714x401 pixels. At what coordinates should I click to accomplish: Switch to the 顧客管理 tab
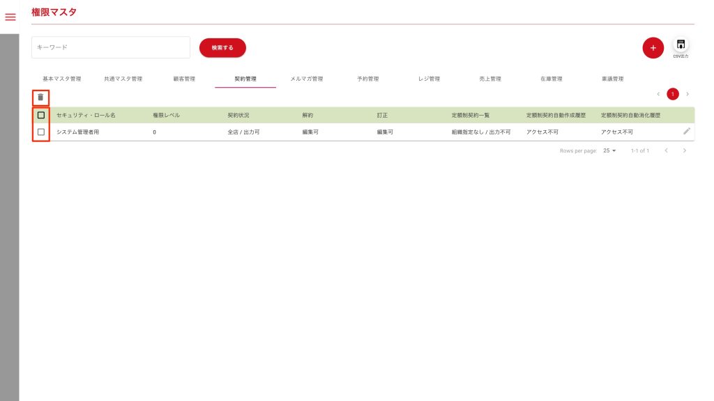tap(184, 79)
